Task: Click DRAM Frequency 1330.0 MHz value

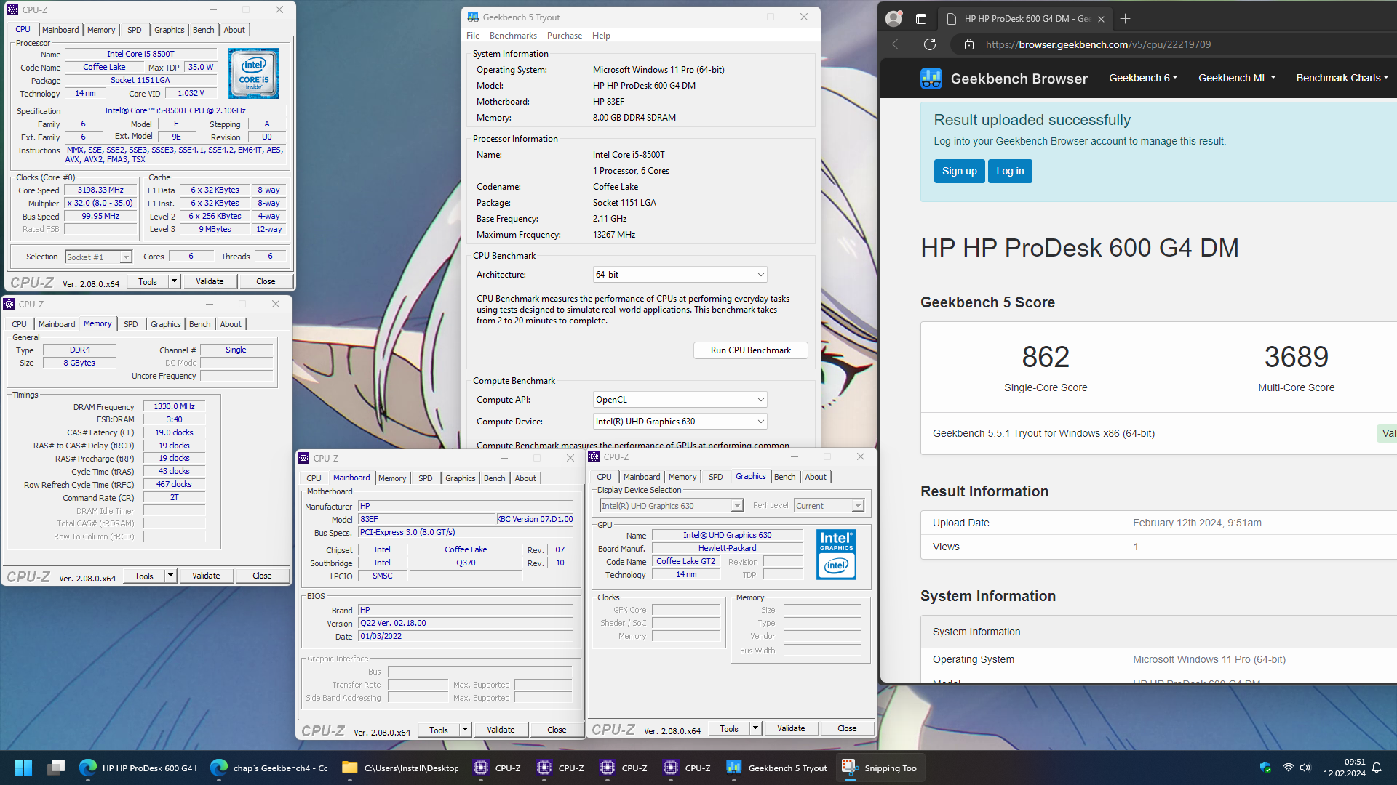Action: (x=175, y=407)
